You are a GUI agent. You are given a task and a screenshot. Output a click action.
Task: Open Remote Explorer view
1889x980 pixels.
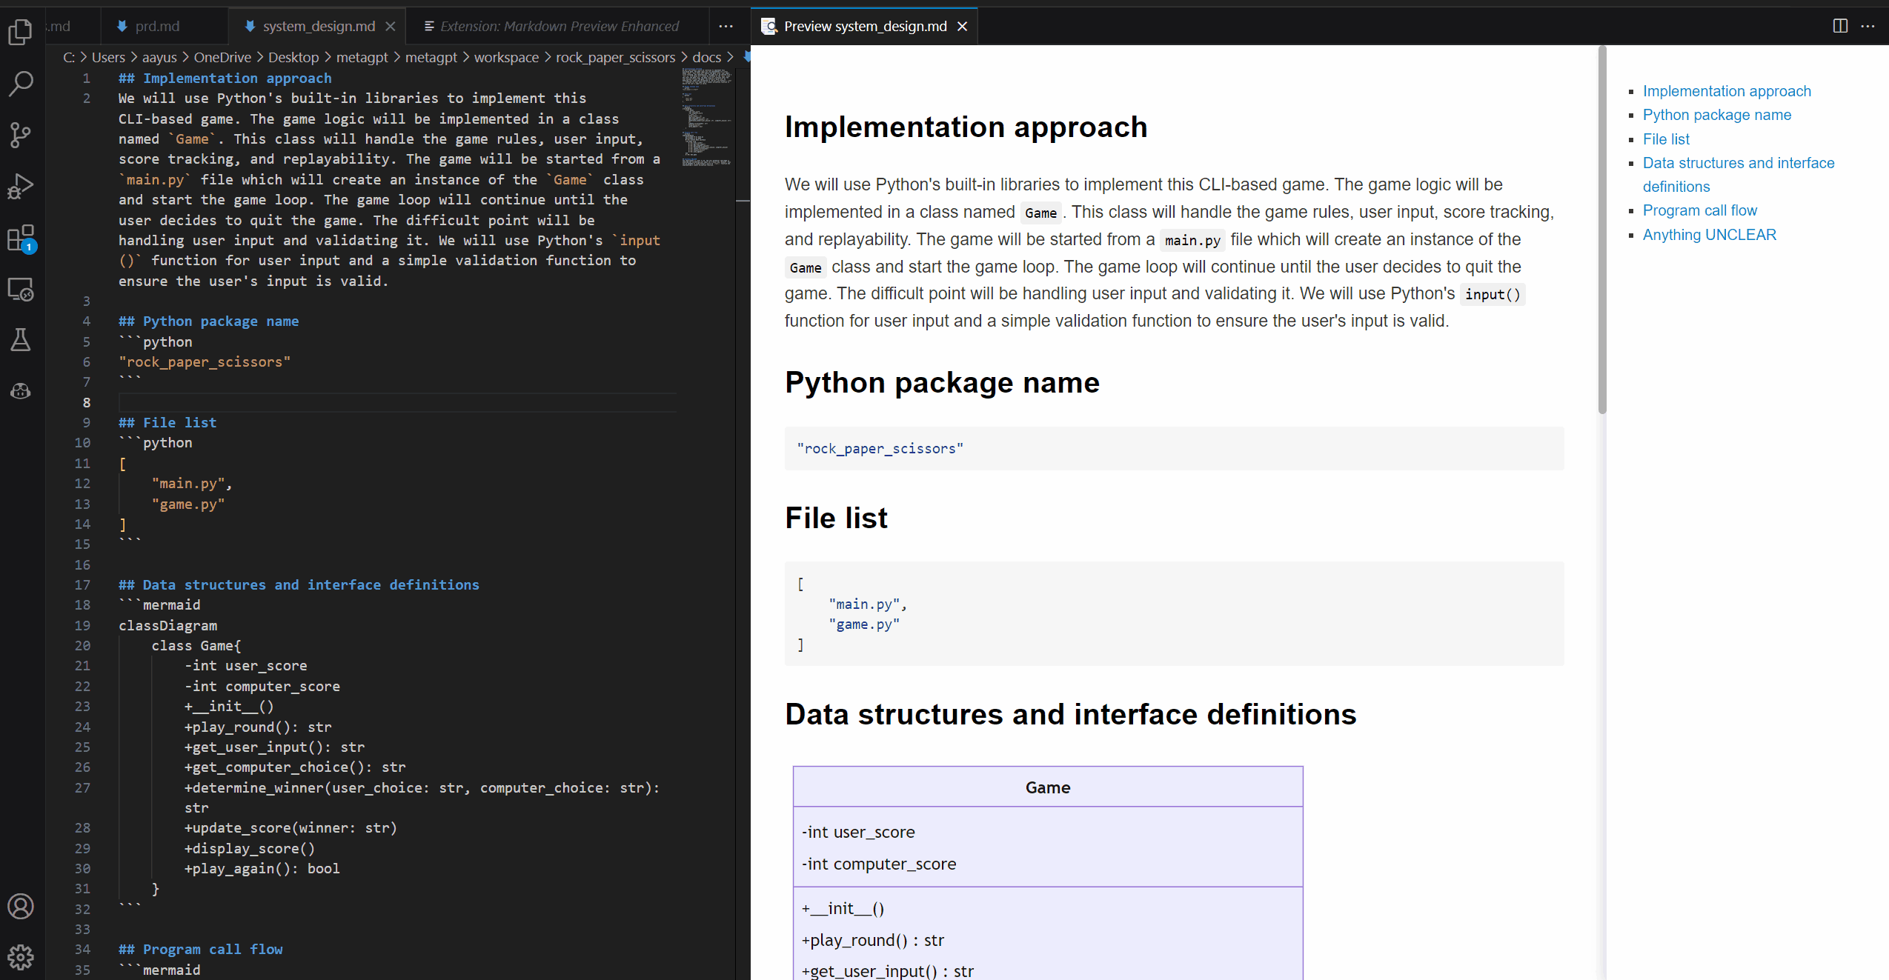tap(21, 289)
